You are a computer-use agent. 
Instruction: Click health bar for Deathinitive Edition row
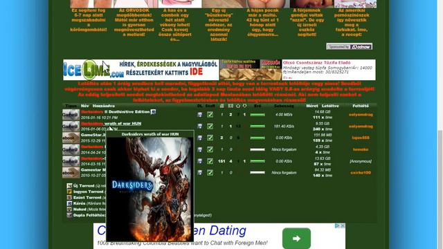click(x=257, y=115)
